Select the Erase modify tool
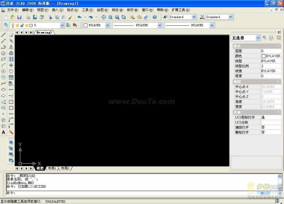 (x=11, y=35)
